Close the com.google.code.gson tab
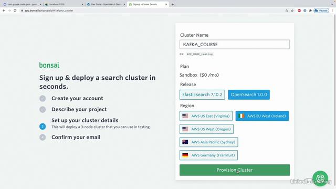Screen dimensions: 336x189 (41, 4)
